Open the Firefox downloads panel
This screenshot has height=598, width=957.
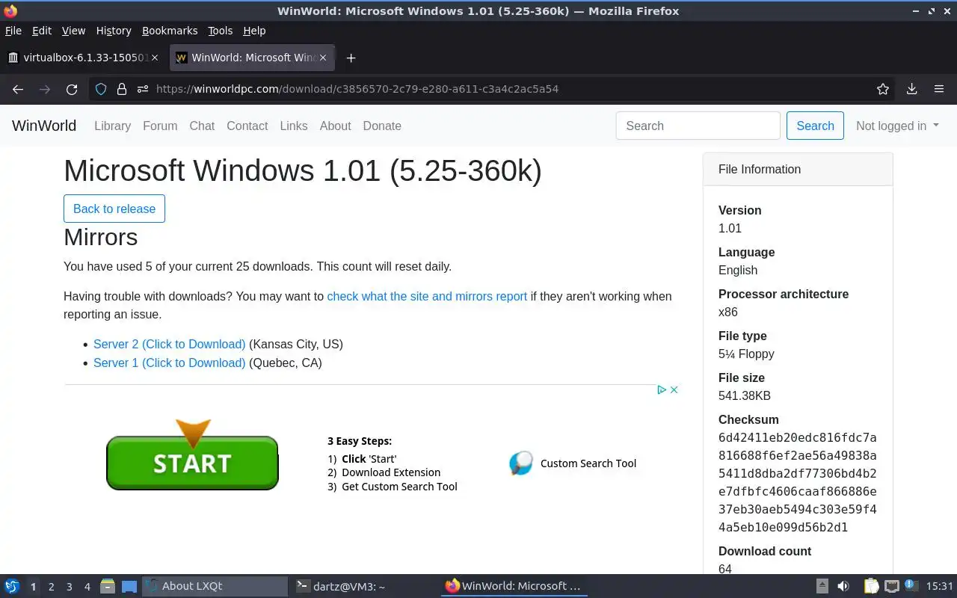(x=912, y=89)
